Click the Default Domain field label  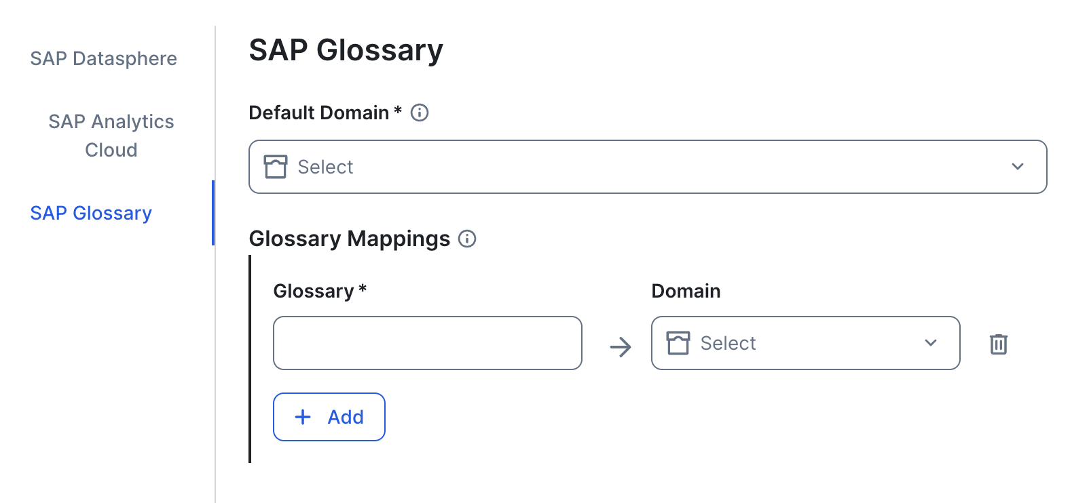[319, 113]
